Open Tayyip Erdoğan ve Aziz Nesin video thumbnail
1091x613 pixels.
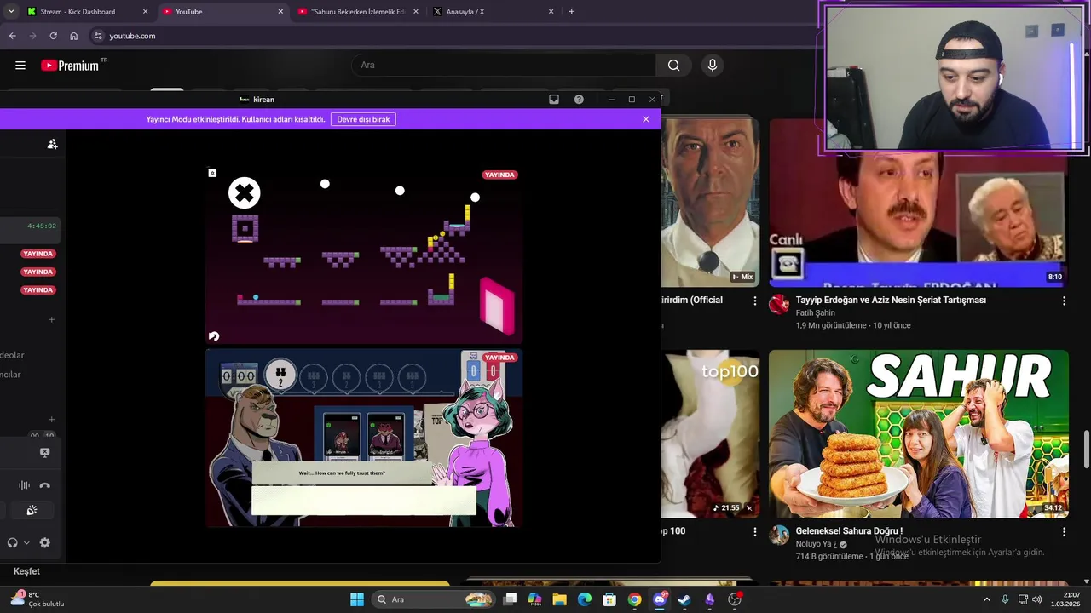point(919,203)
